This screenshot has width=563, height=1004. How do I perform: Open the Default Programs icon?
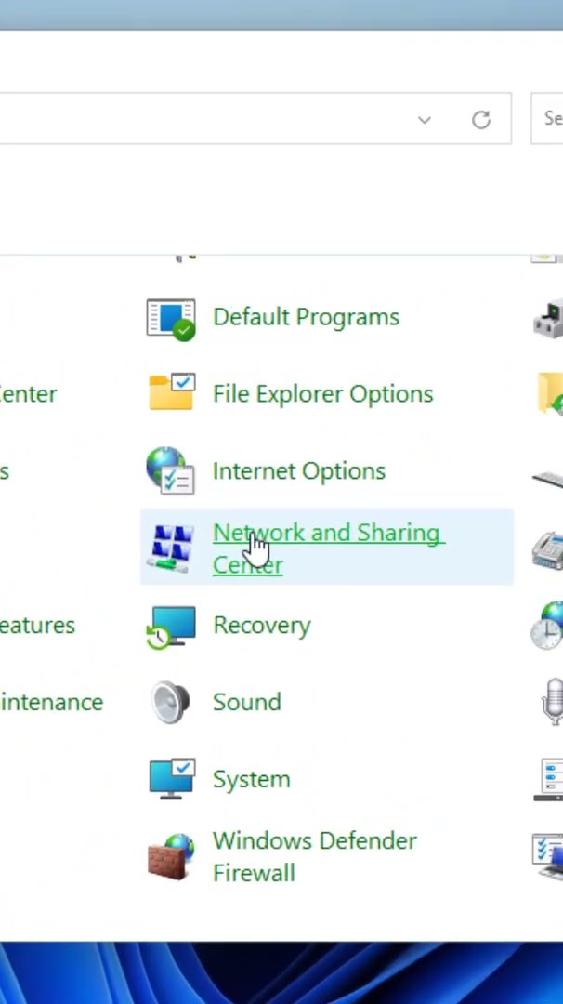[x=171, y=318]
